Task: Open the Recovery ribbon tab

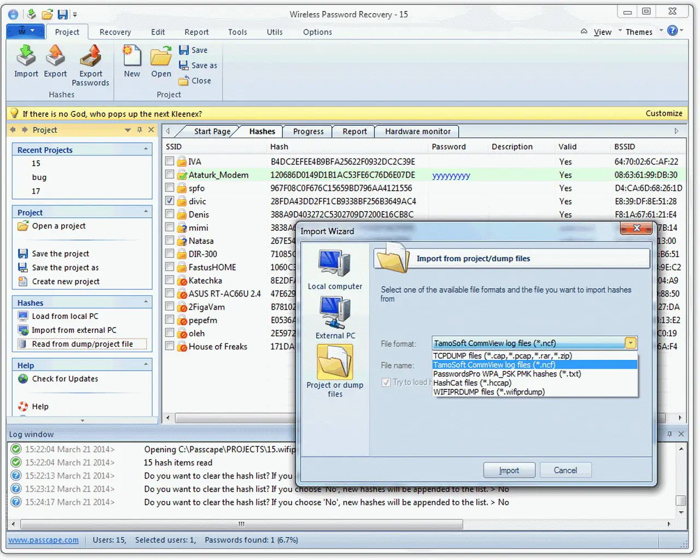Action: pos(115,32)
